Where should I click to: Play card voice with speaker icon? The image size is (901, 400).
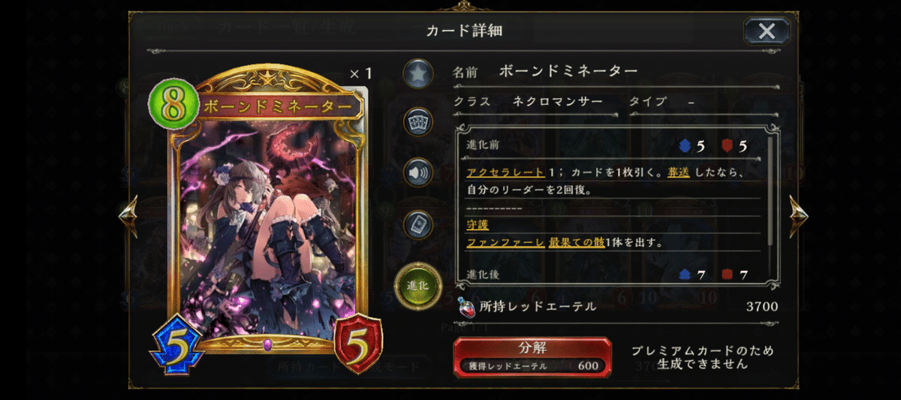(x=418, y=172)
